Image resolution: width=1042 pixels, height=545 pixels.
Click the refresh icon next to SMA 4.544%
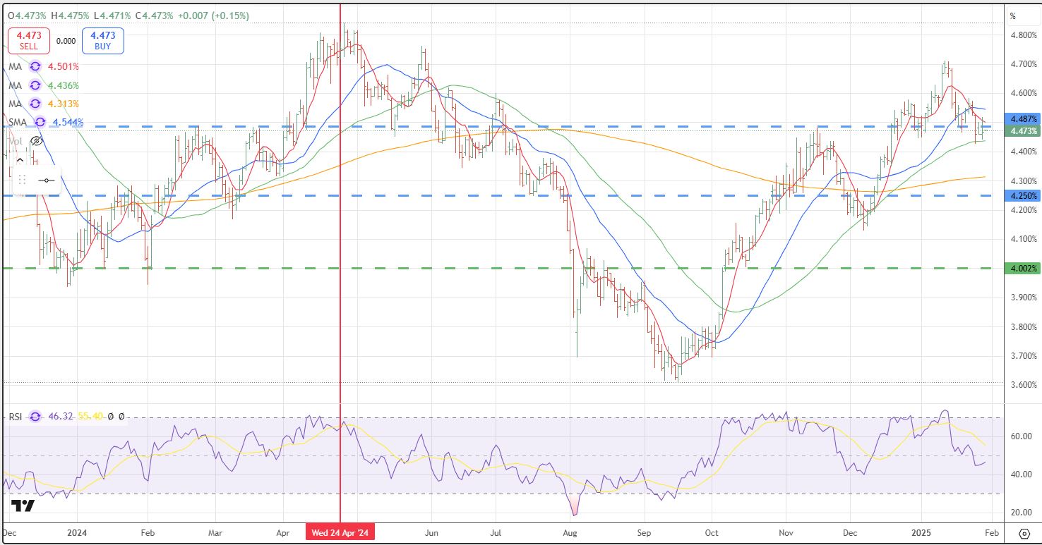40,123
